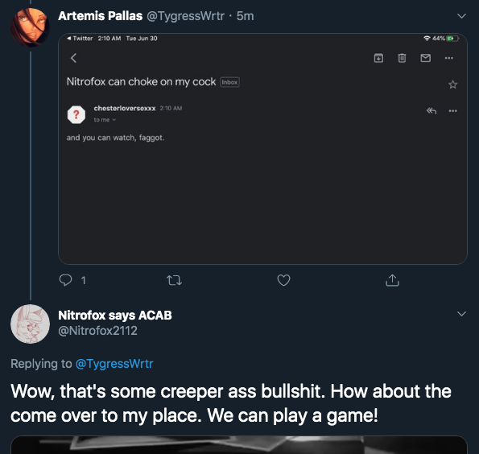Open the dropdown chevron on the Artemis Pallas tweet

(x=461, y=16)
